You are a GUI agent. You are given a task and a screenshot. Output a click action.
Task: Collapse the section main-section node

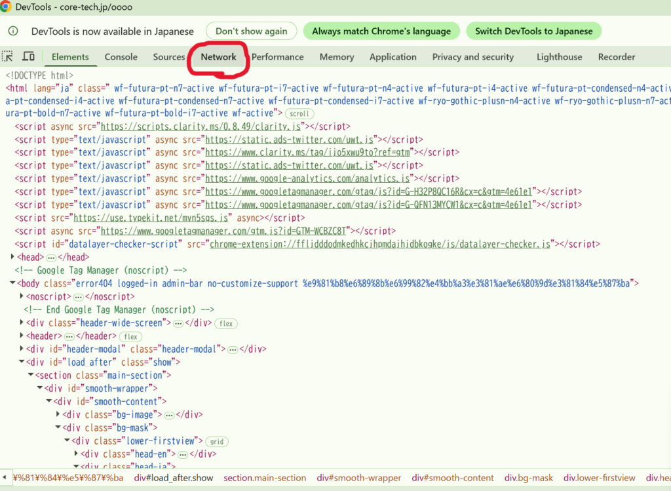(31, 376)
